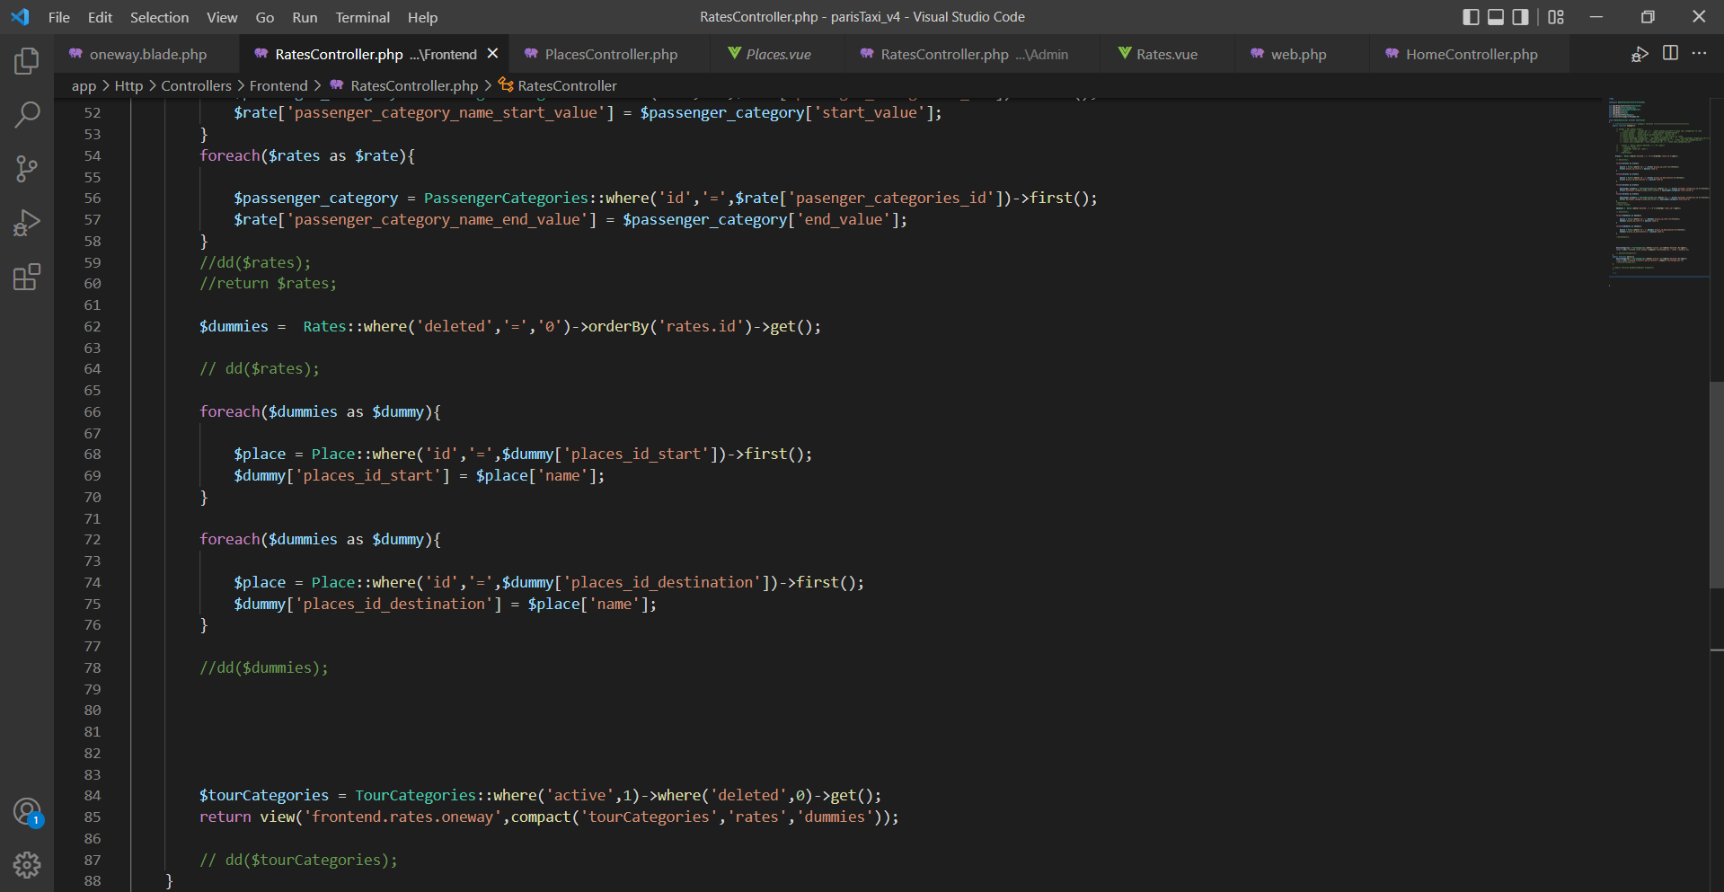Open the Customize Layout control
The height and width of the screenshot is (892, 1724).
[x=1556, y=17]
